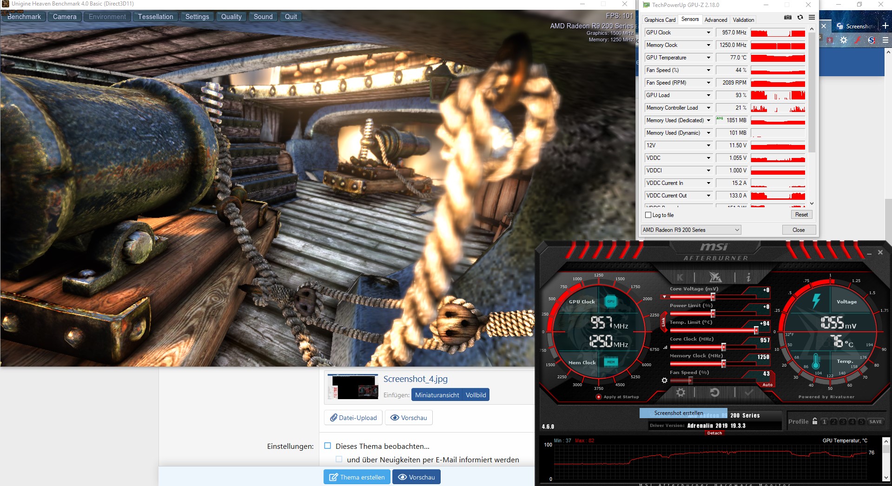Click the Flash extension icon in browser
This screenshot has width=892, height=486.
(858, 40)
